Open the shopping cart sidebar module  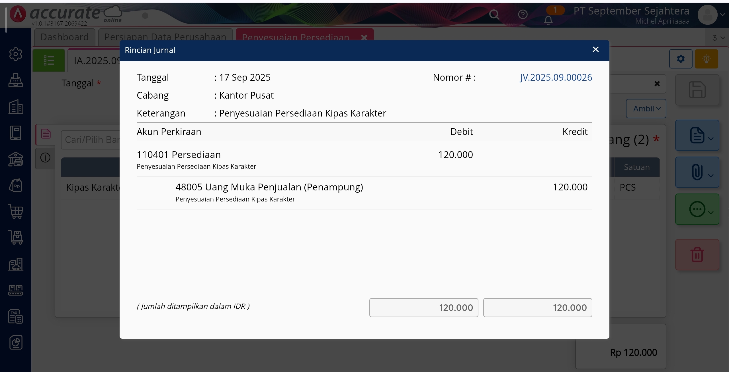pos(16,211)
